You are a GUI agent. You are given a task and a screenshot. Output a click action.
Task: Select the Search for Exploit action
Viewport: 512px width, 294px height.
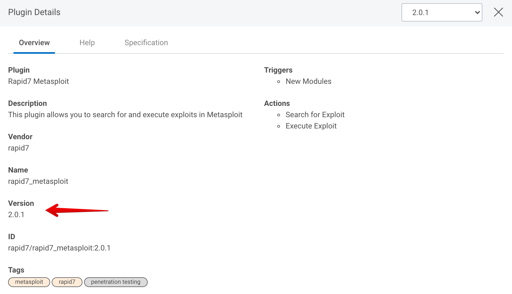315,115
